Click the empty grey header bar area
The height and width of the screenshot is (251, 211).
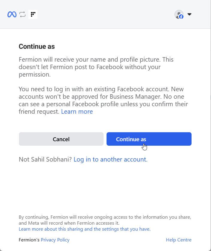105,14
